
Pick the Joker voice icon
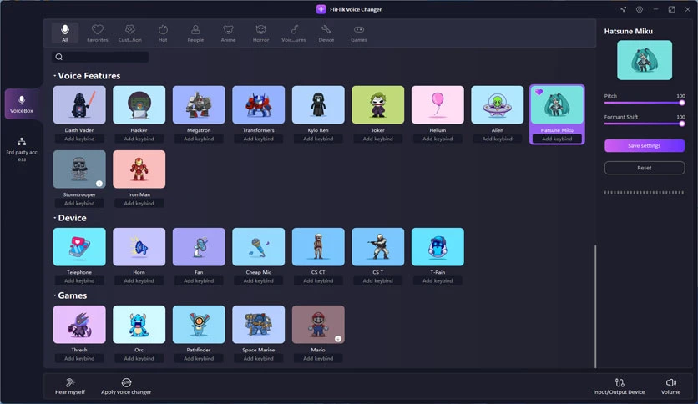(378, 105)
